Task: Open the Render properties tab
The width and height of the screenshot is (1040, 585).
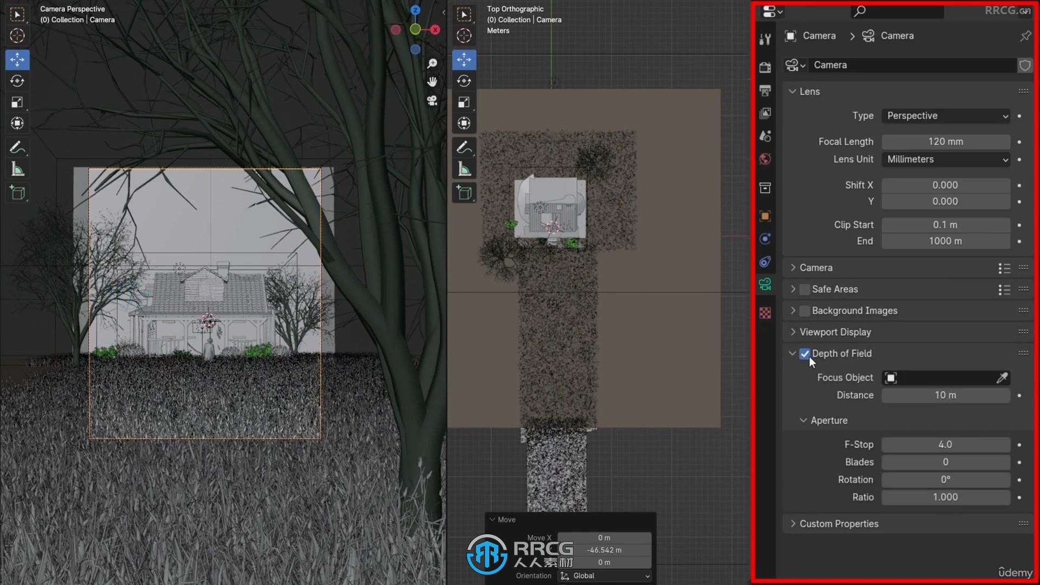Action: point(765,67)
